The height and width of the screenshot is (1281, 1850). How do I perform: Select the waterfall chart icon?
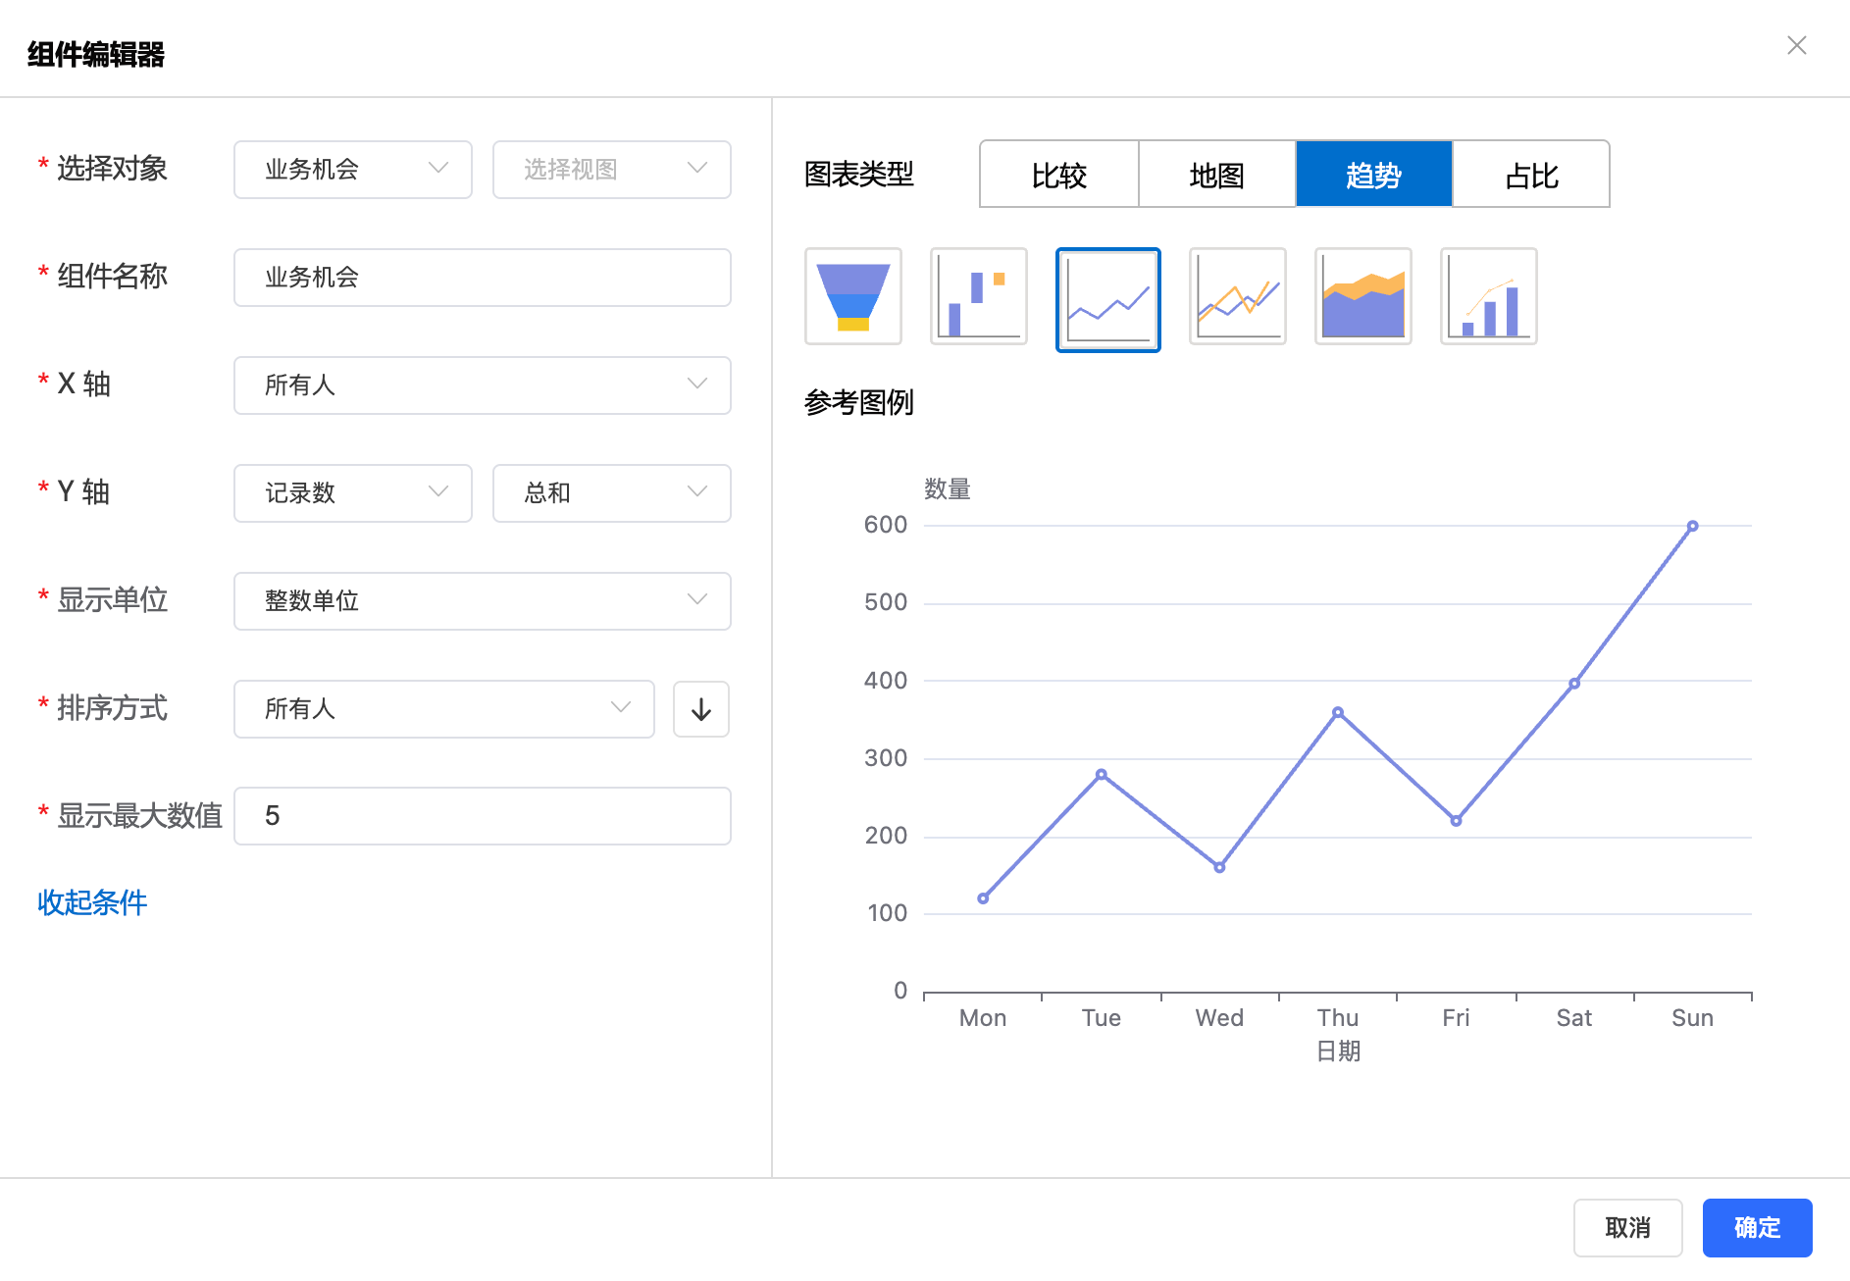point(978,296)
